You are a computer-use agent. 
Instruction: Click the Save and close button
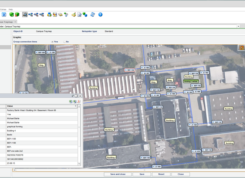[118, 174]
